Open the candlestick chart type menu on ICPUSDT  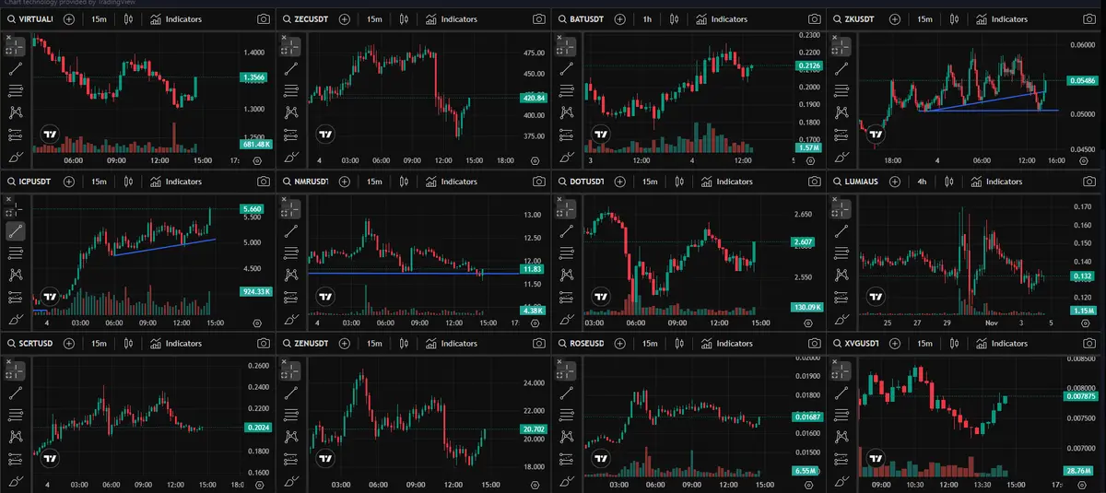(x=126, y=182)
